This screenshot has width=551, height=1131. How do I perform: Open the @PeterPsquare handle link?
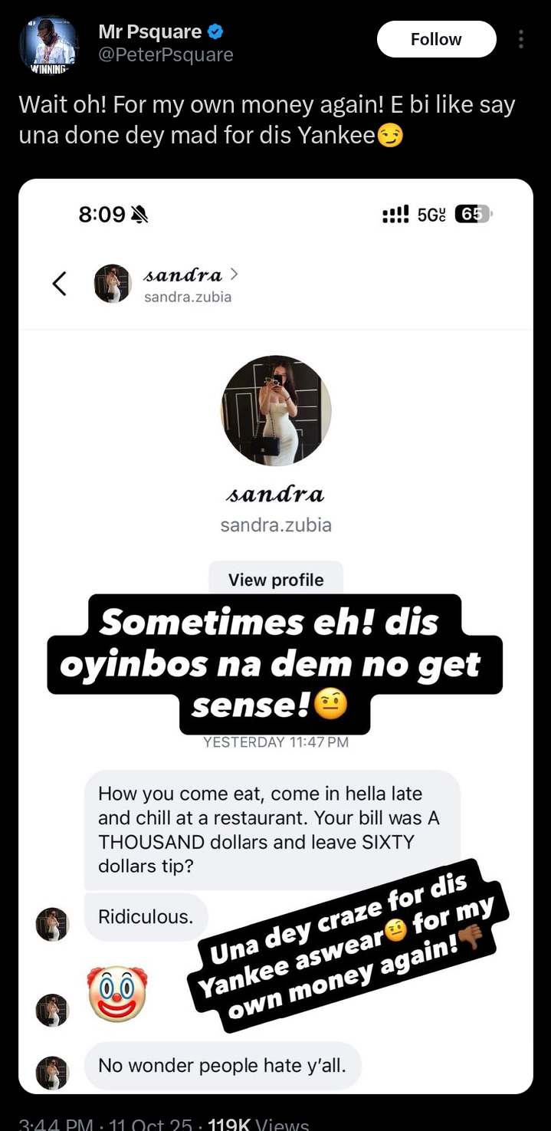click(x=166, y=54)
